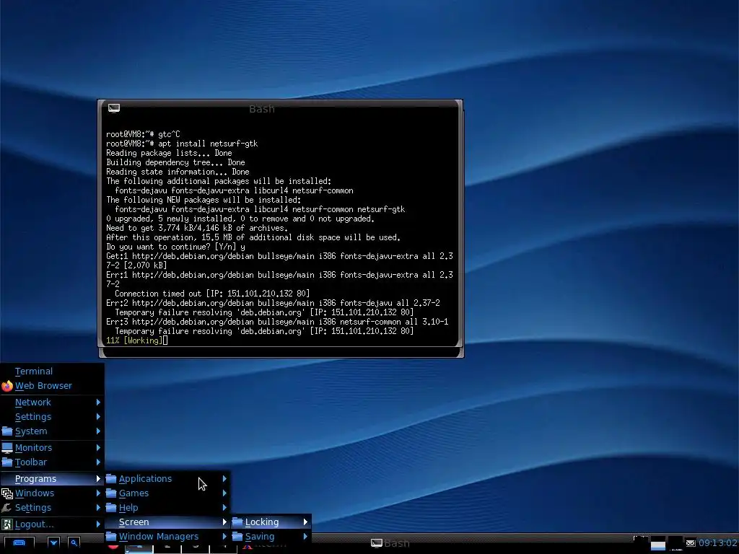Click the show-desktop button in the taskbar

click(19, 543)
